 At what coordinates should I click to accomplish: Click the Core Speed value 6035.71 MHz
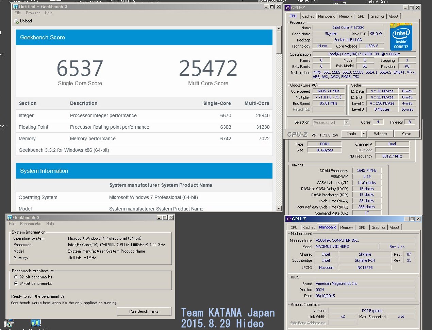[x=329, y=91]
